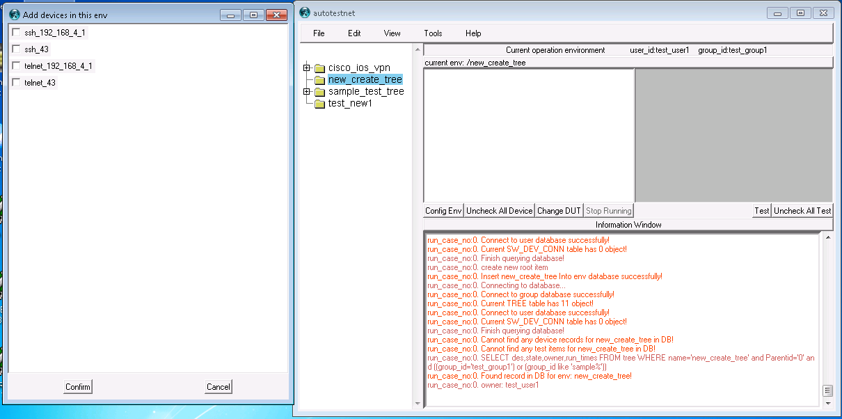Open the File menu
This screenshot has height=419, width=842.
[x=319, y=33]
